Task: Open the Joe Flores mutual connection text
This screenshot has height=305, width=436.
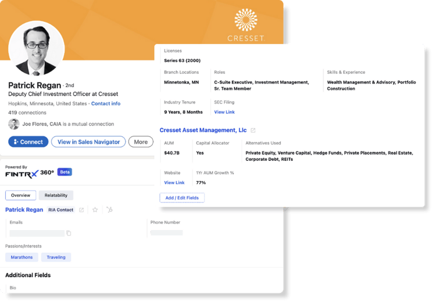Action: click(x=68, y=124)
